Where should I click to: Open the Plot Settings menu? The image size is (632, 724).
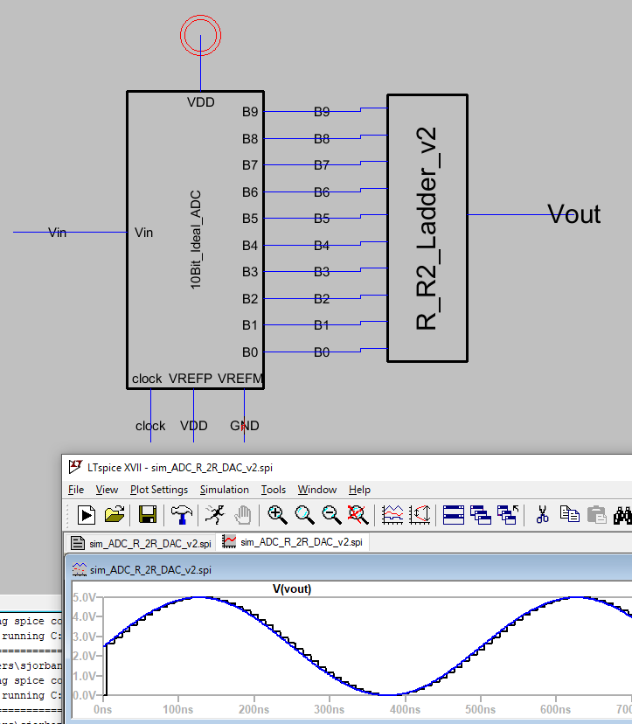coord(158,490)
